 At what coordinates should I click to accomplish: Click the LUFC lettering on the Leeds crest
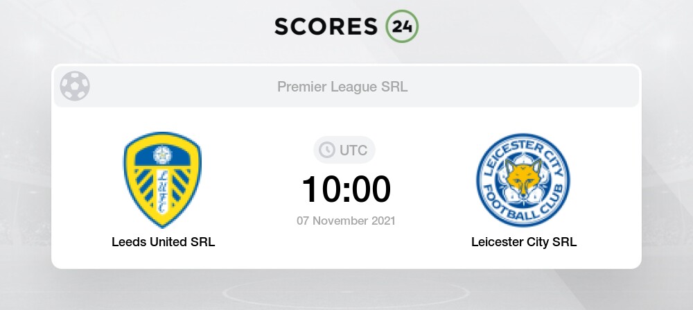(x=162, y=191)
